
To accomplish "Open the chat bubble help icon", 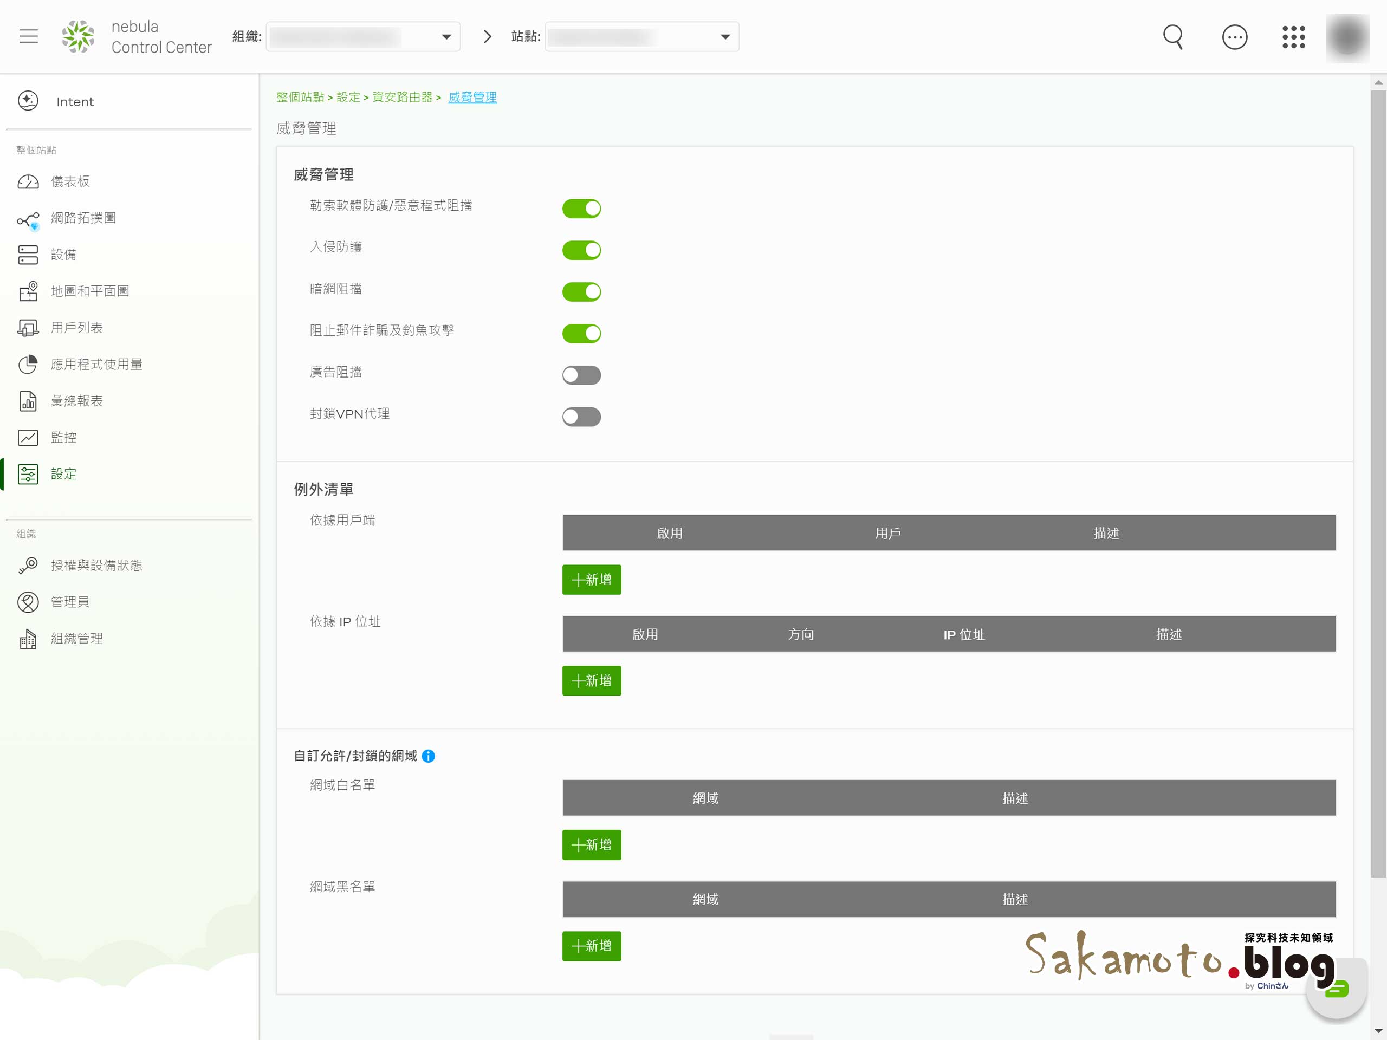I will [x=1234, y=37].
